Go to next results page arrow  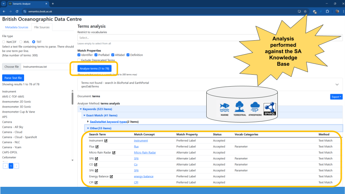[x=17, y=166]
